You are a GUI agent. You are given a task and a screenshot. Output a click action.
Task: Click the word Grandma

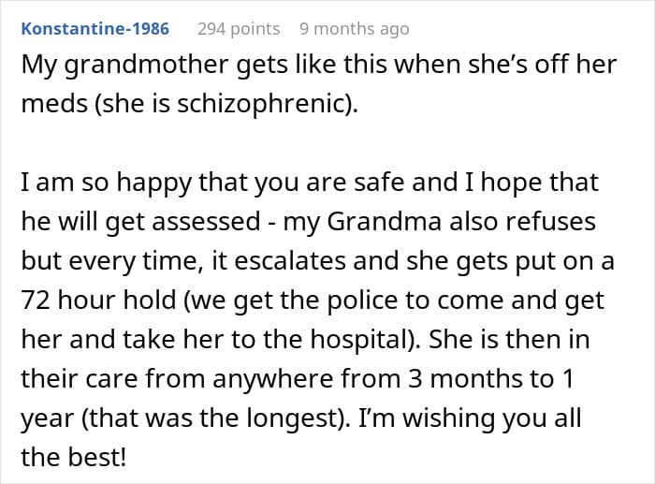(x=384, y=221)
